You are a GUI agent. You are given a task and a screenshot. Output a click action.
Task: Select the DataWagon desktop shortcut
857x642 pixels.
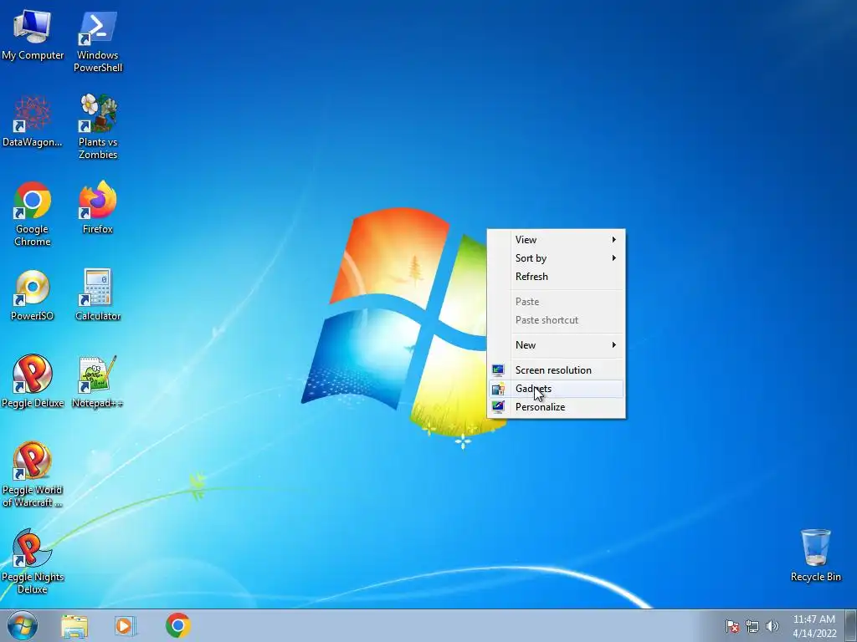33,122
